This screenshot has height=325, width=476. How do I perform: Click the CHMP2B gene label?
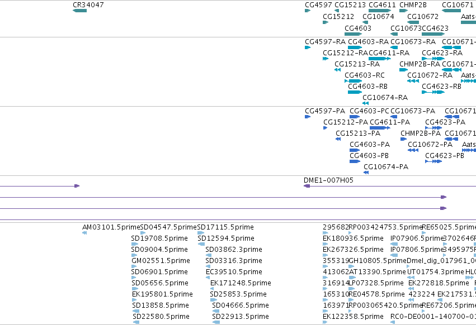413,5
